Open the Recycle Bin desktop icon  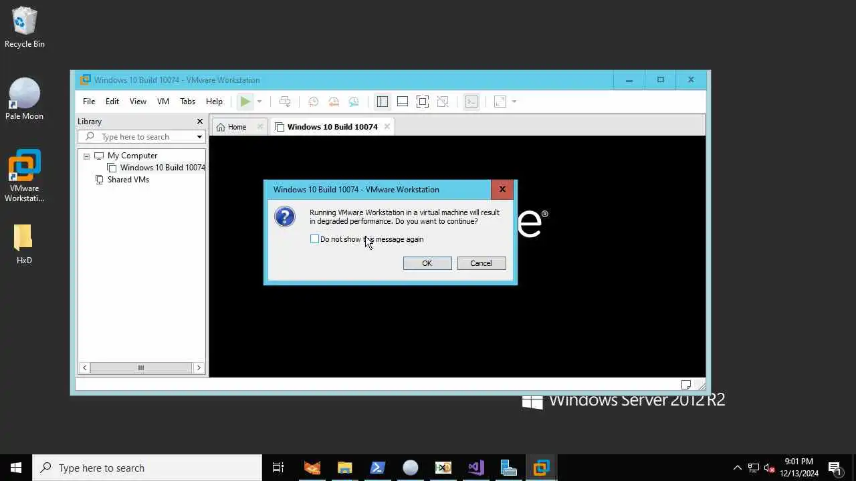pos(24,27)
